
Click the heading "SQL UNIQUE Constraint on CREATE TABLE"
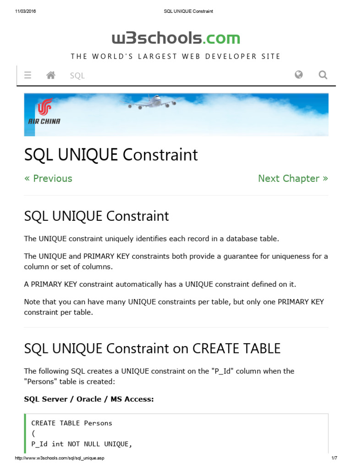point(152,348)
